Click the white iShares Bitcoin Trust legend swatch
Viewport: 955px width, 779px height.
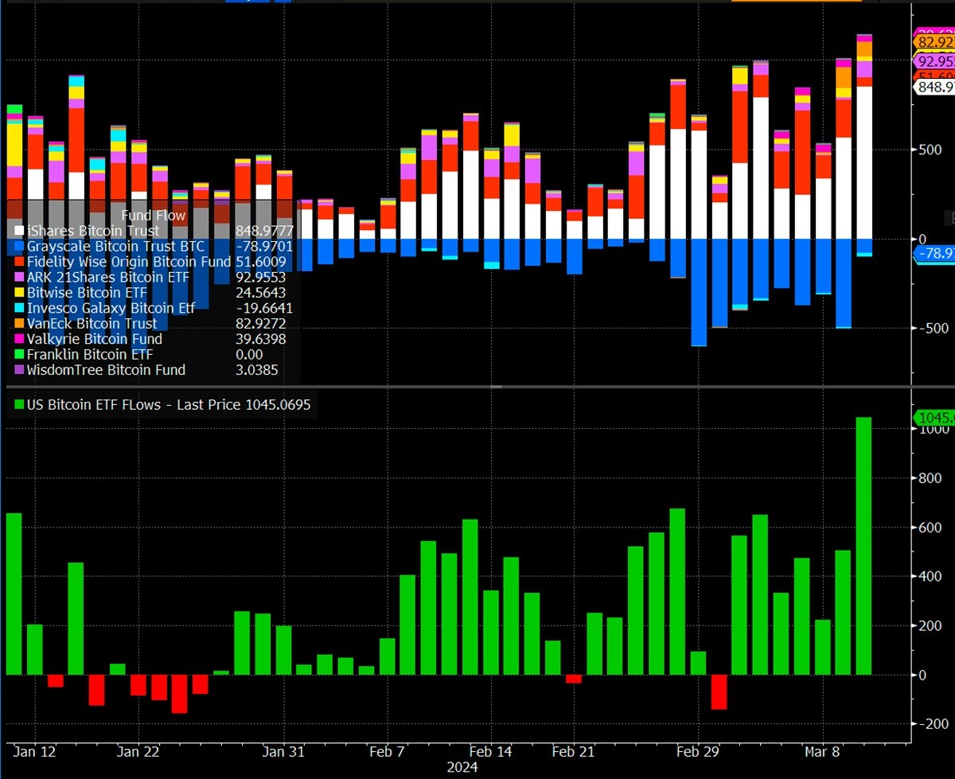pos(18,231)
